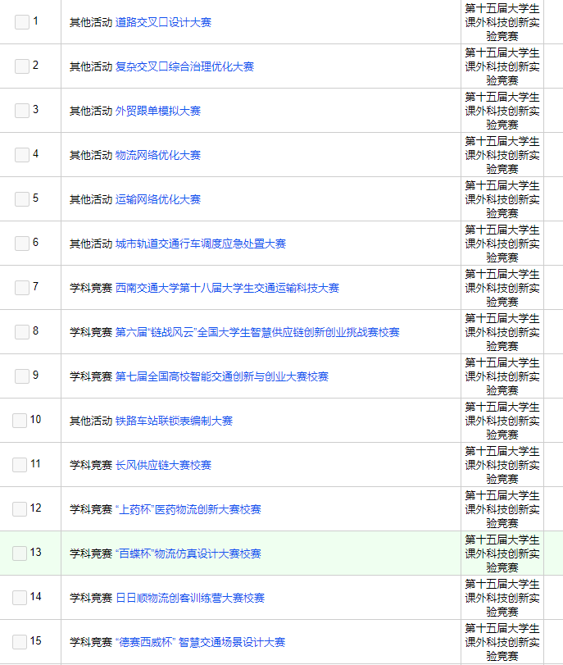563x665 pixels.
Task: Click the 日日顺物流创客训练营大赛校赛 link
Action: point(190,598)
